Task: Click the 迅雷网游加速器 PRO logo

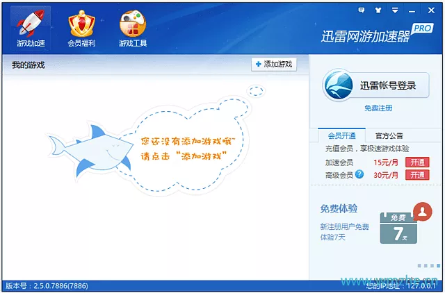Action: pyautogui.click(x=378, y=35)
